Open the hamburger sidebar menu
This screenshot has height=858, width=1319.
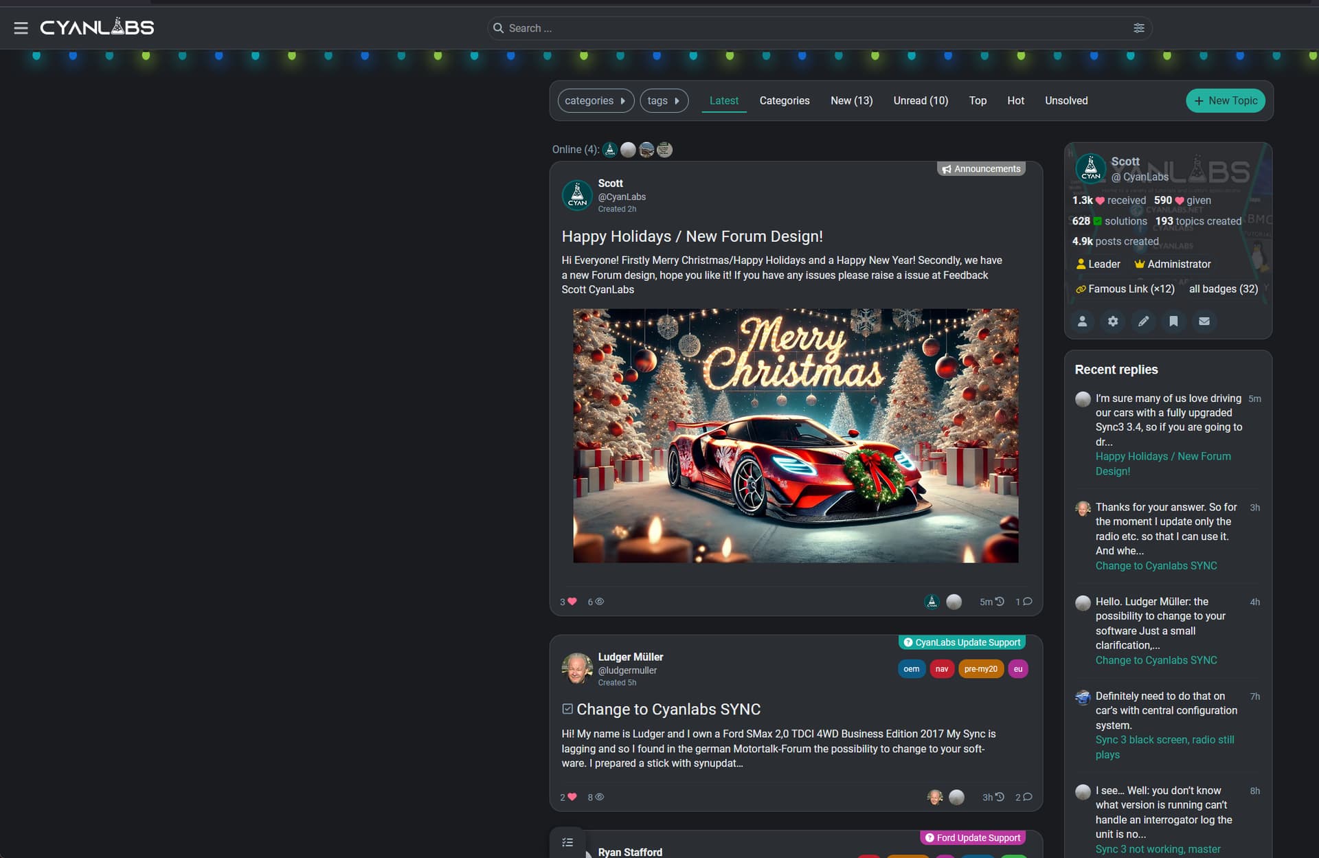point(21,28)
